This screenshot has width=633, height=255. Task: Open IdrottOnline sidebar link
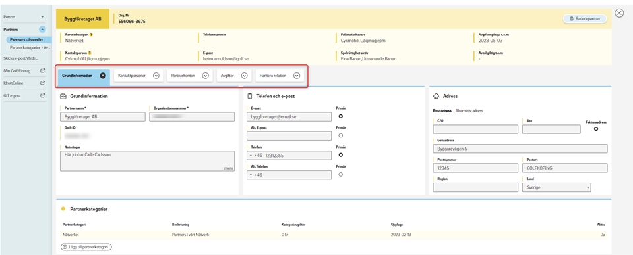click(13, 83)
